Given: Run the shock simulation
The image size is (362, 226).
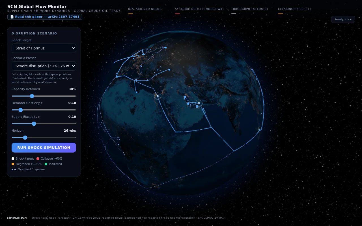Looking at the screenshot, I should (x=44, y=147).
